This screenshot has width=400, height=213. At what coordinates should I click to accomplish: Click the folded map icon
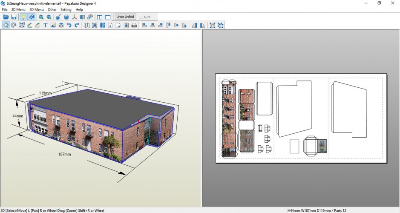tap(87, 25)
